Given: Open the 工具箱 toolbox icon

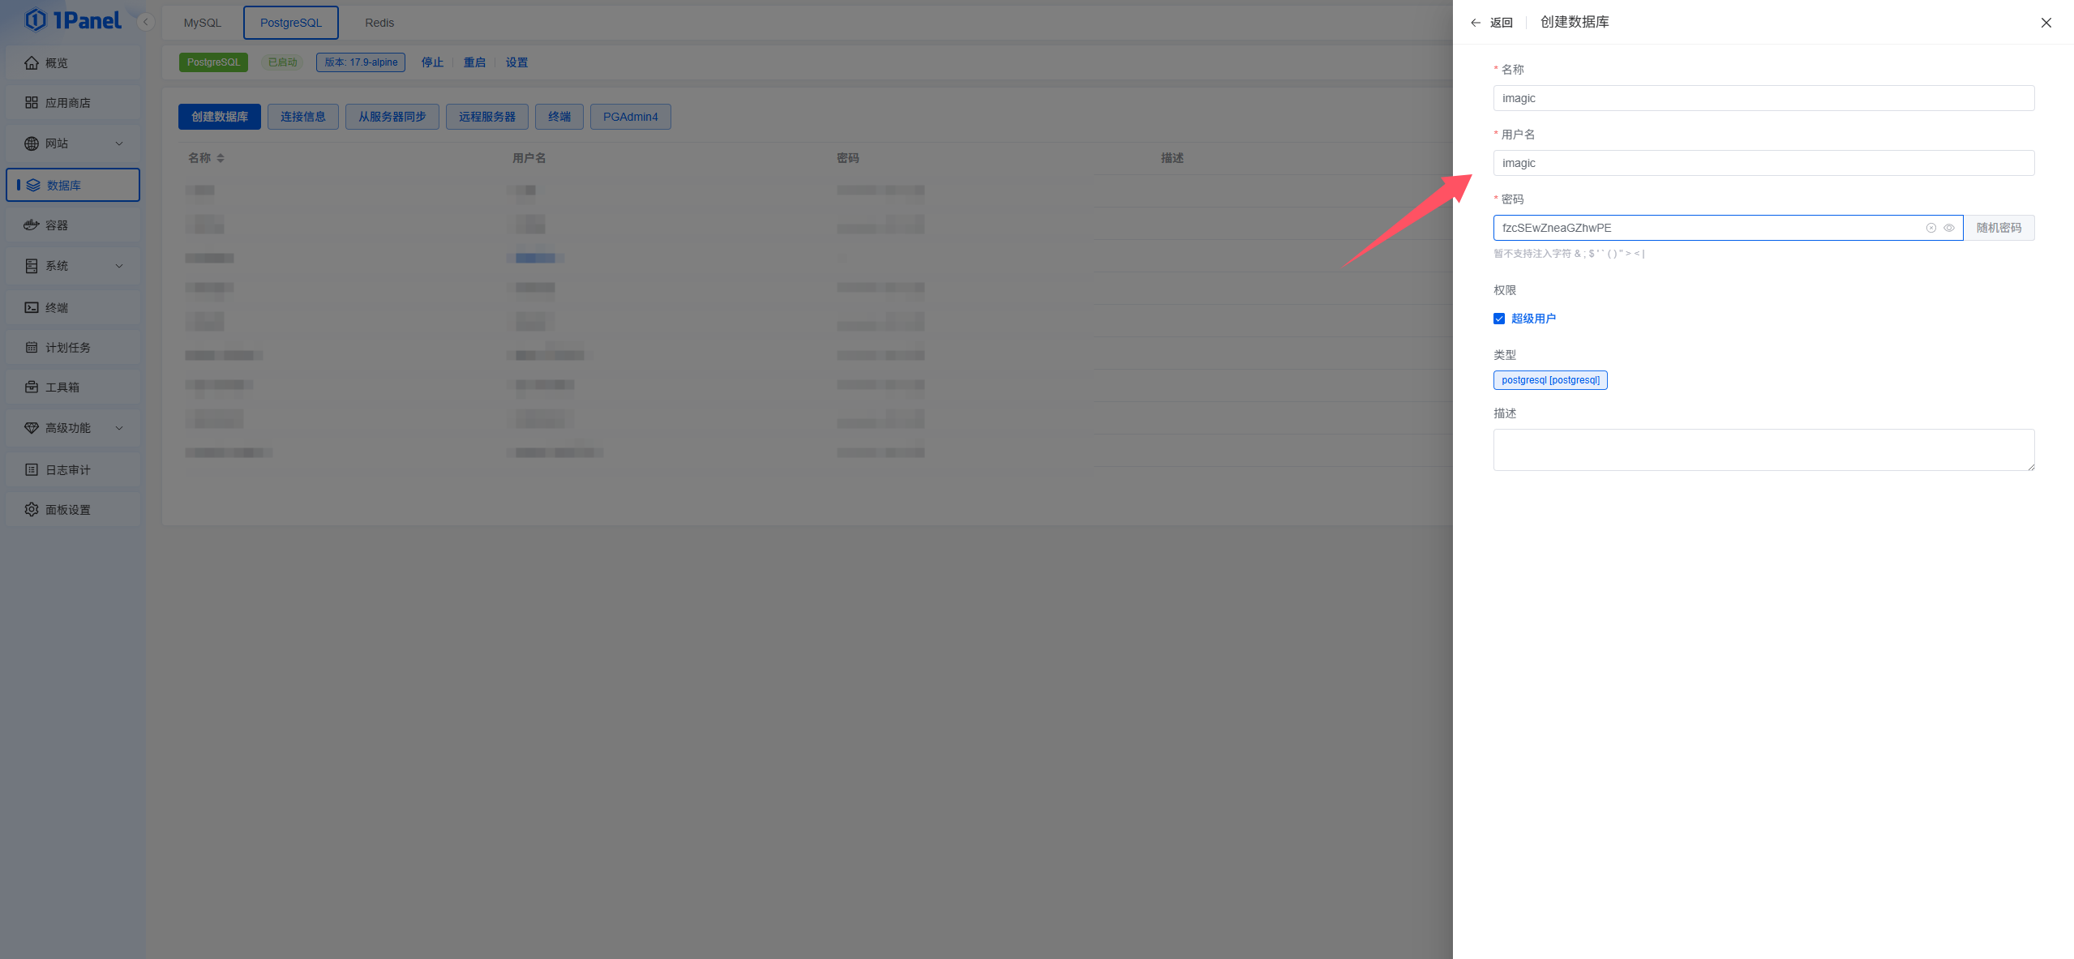Looking at the screenshot, I should point(32,387).
